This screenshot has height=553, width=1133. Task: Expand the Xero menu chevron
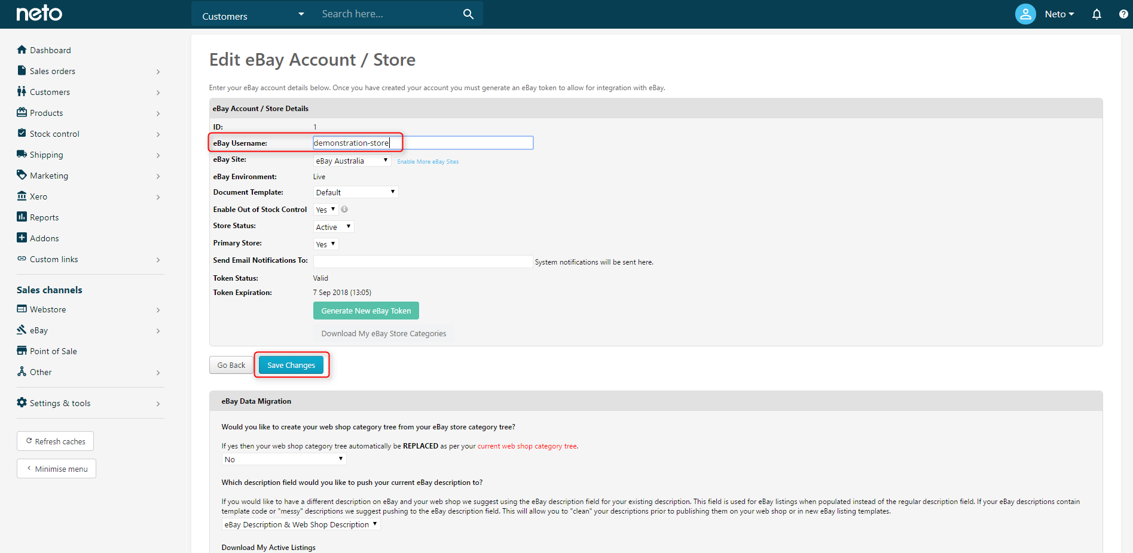158,197
